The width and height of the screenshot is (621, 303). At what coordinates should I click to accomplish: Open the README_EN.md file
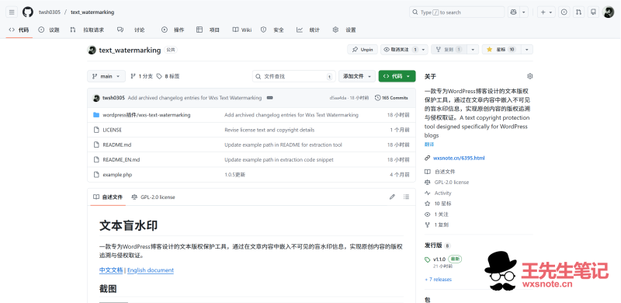tap(121, 160)
